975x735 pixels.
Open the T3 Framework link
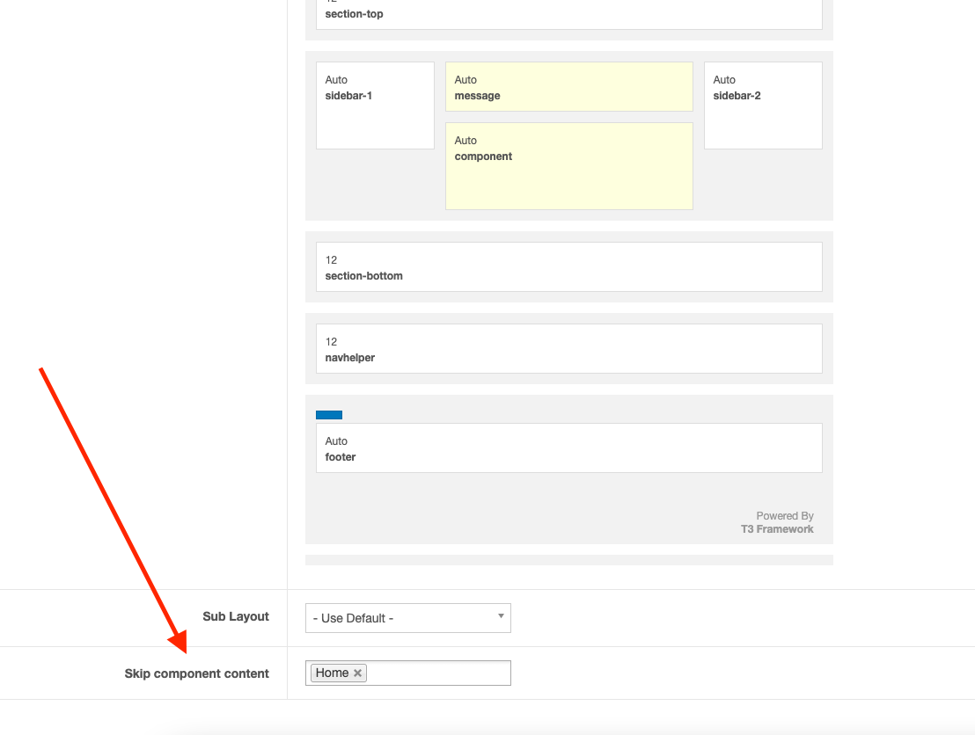click(x=777, y=529)
